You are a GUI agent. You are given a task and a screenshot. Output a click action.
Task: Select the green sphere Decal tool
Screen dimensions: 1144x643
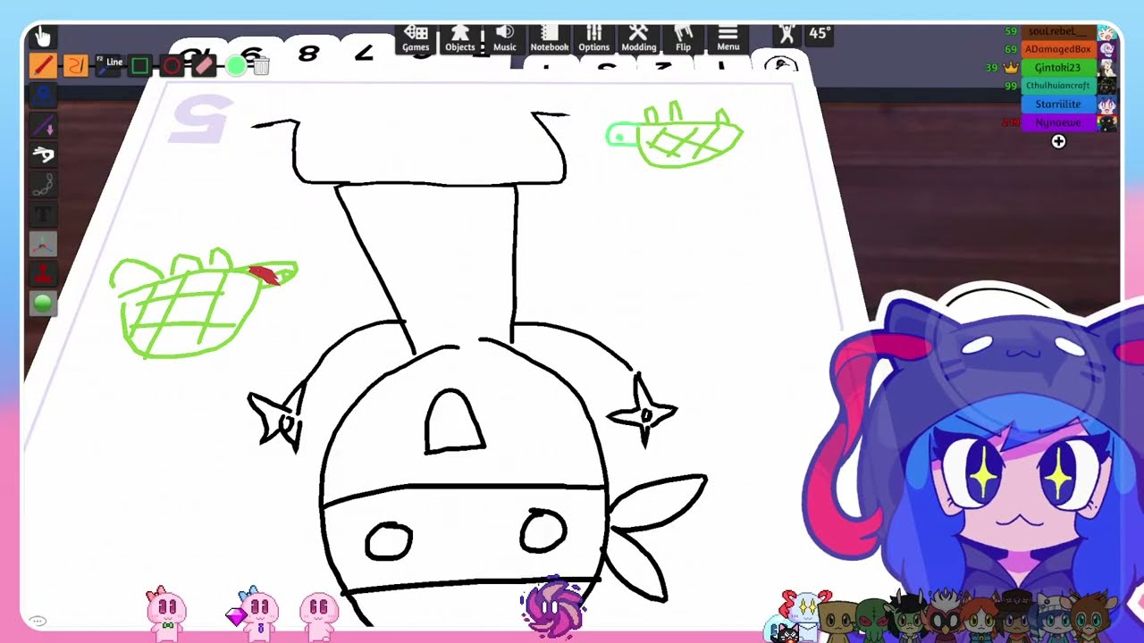point(43,303)
